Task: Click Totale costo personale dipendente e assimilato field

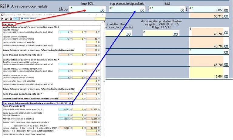Action: coord(93,122)
